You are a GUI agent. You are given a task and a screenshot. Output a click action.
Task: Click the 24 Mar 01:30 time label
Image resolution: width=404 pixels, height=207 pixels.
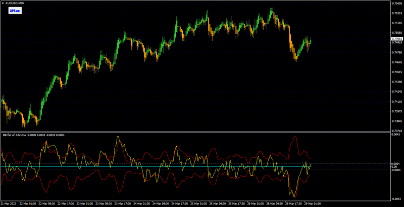pyautogui.click(x=141, y=203)
